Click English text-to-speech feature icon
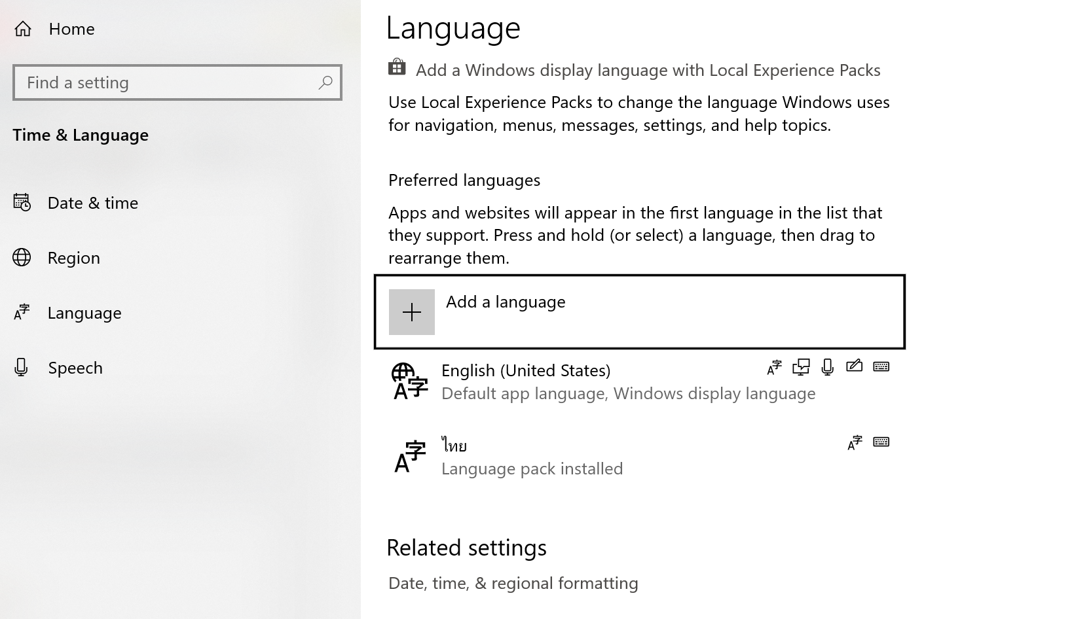This screenshot has height=619, width=1091. click(801, 368)
